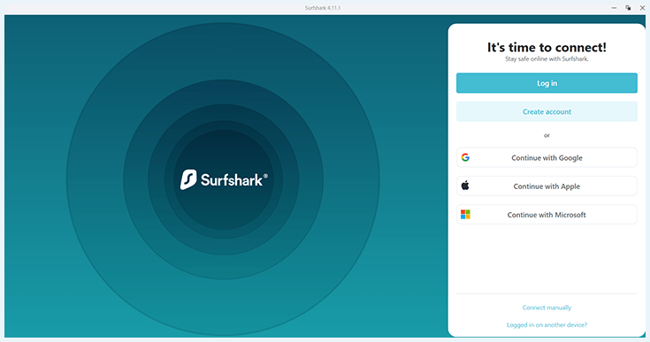
Task: Choose Continue with Google
Action: pyautogui.click(x=547, y=157)
